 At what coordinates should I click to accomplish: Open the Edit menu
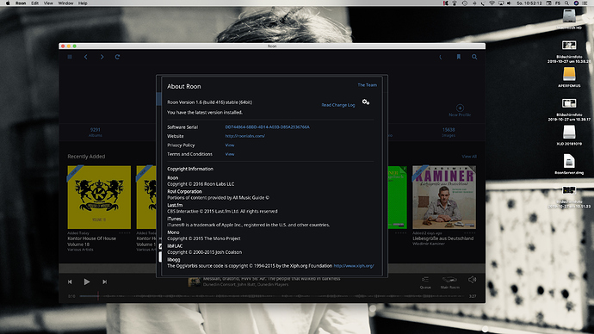(x=34, y=3)
